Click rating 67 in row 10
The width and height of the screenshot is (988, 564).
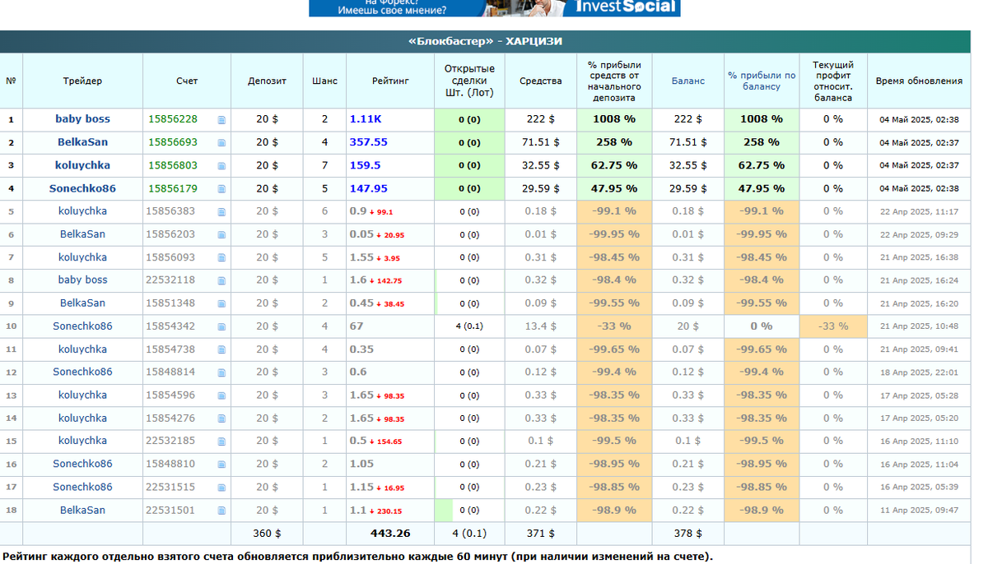point(357,326)
